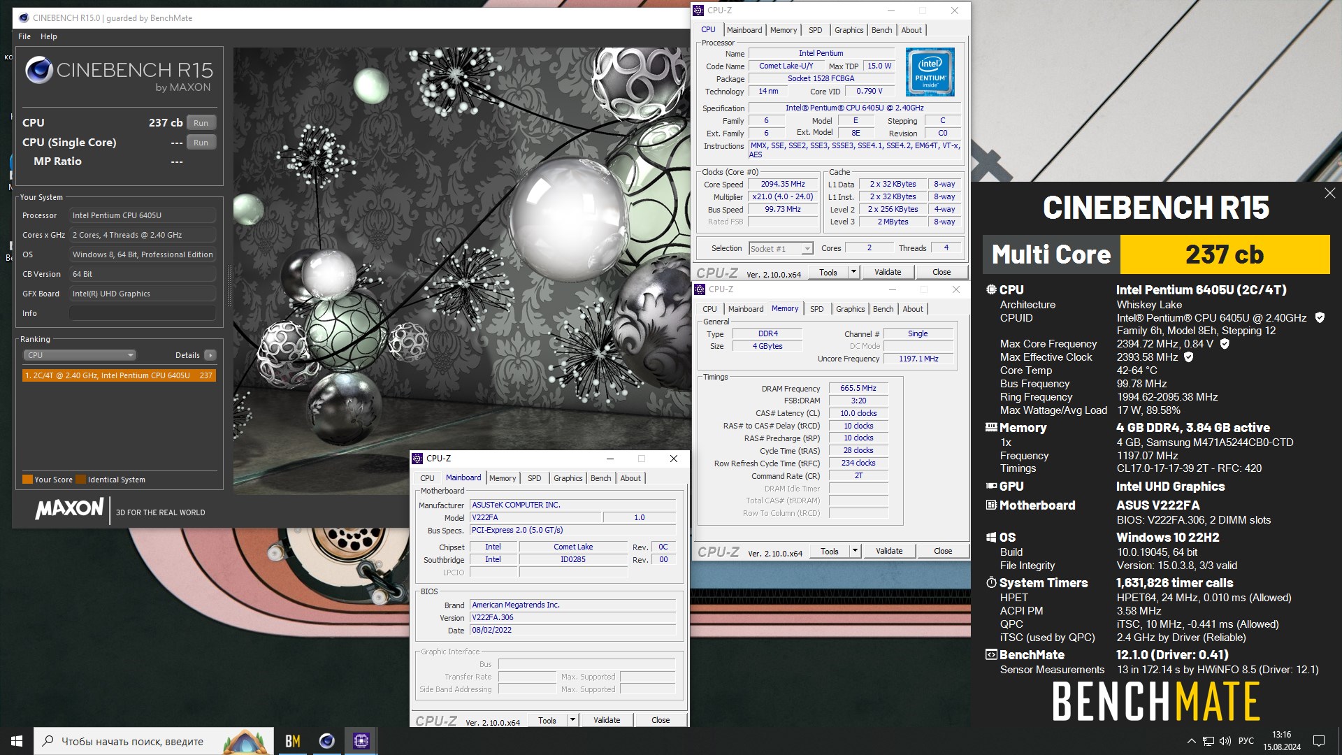Screen dimensions: 1342x755
Task: Open CPU-Z from the taskbar icon
Action: 361,741
